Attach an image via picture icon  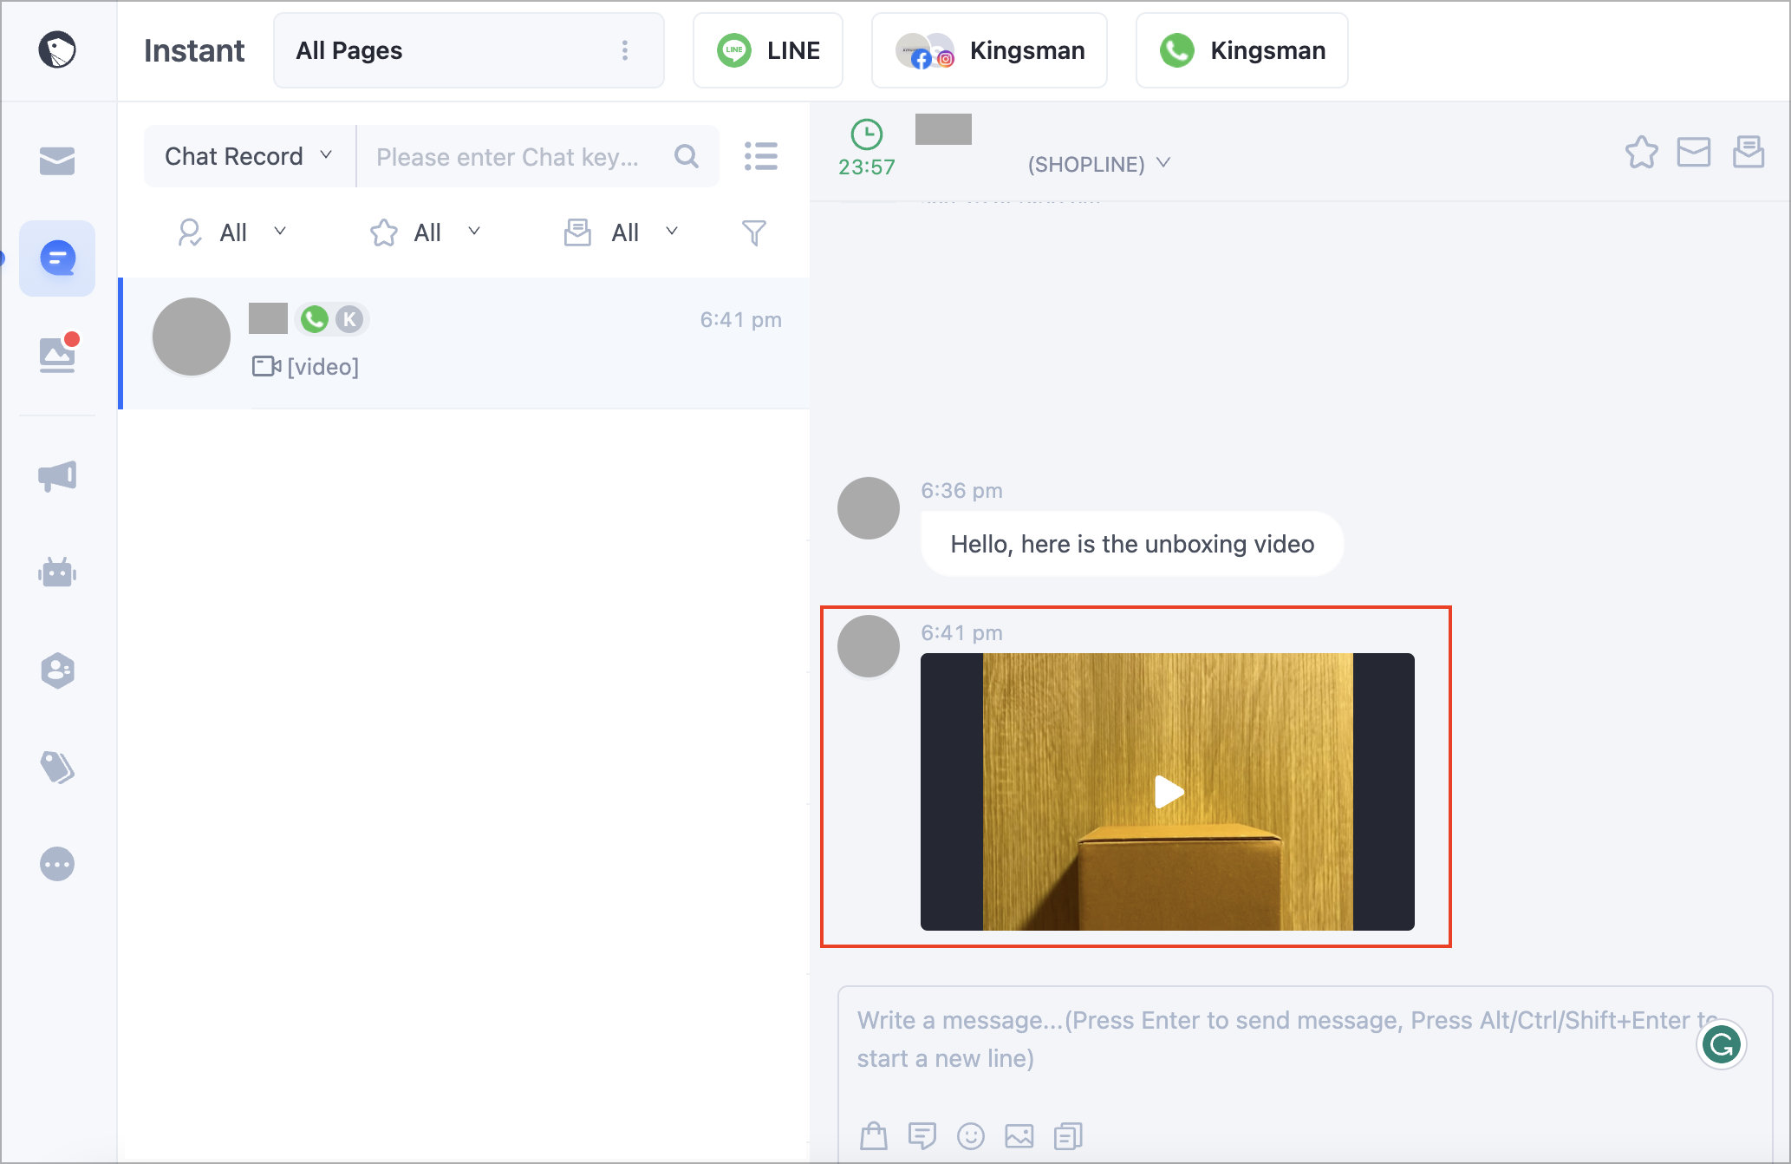(1019, 1135)
